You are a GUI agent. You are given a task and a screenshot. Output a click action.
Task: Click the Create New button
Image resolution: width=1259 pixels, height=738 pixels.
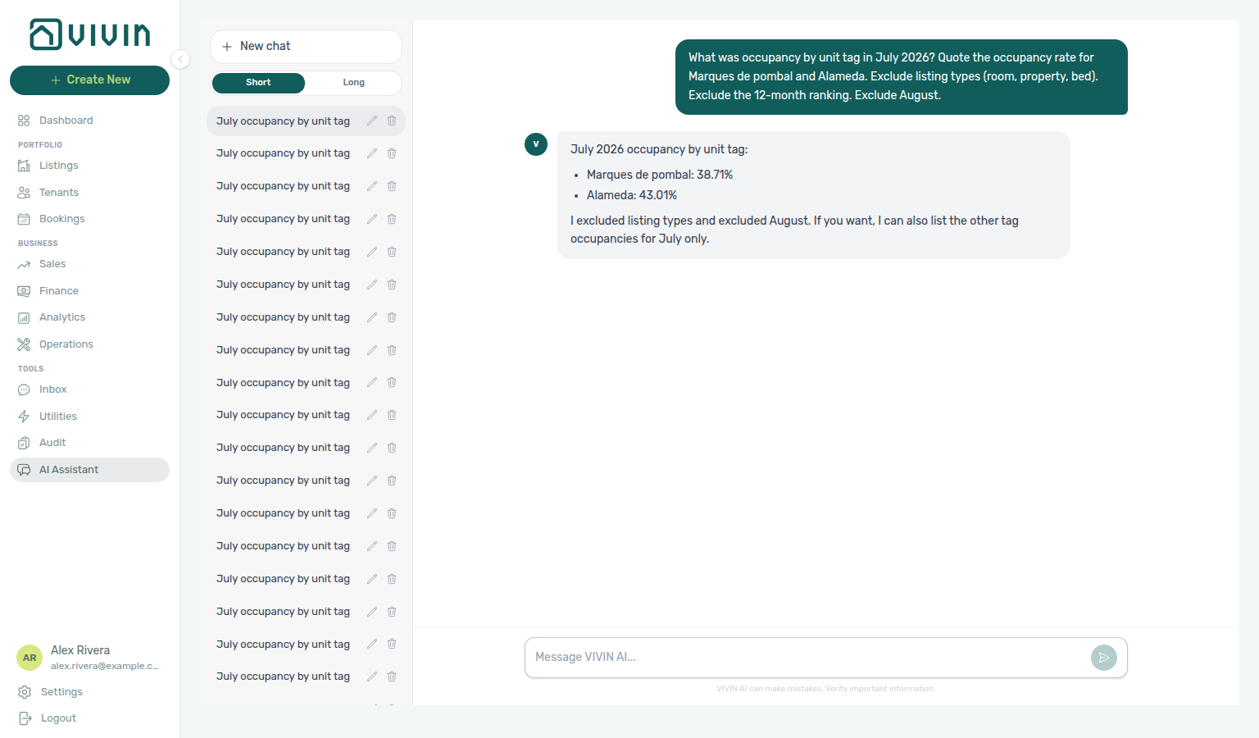89,80
